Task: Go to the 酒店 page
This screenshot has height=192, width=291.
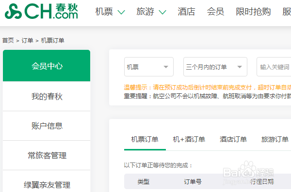Action: (x=186, y=12)
